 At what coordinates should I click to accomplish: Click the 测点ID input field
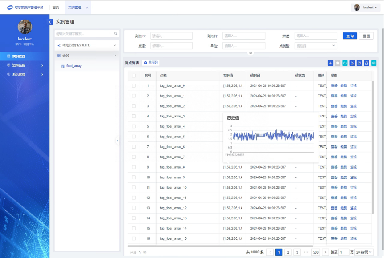(x=171, y=36)
